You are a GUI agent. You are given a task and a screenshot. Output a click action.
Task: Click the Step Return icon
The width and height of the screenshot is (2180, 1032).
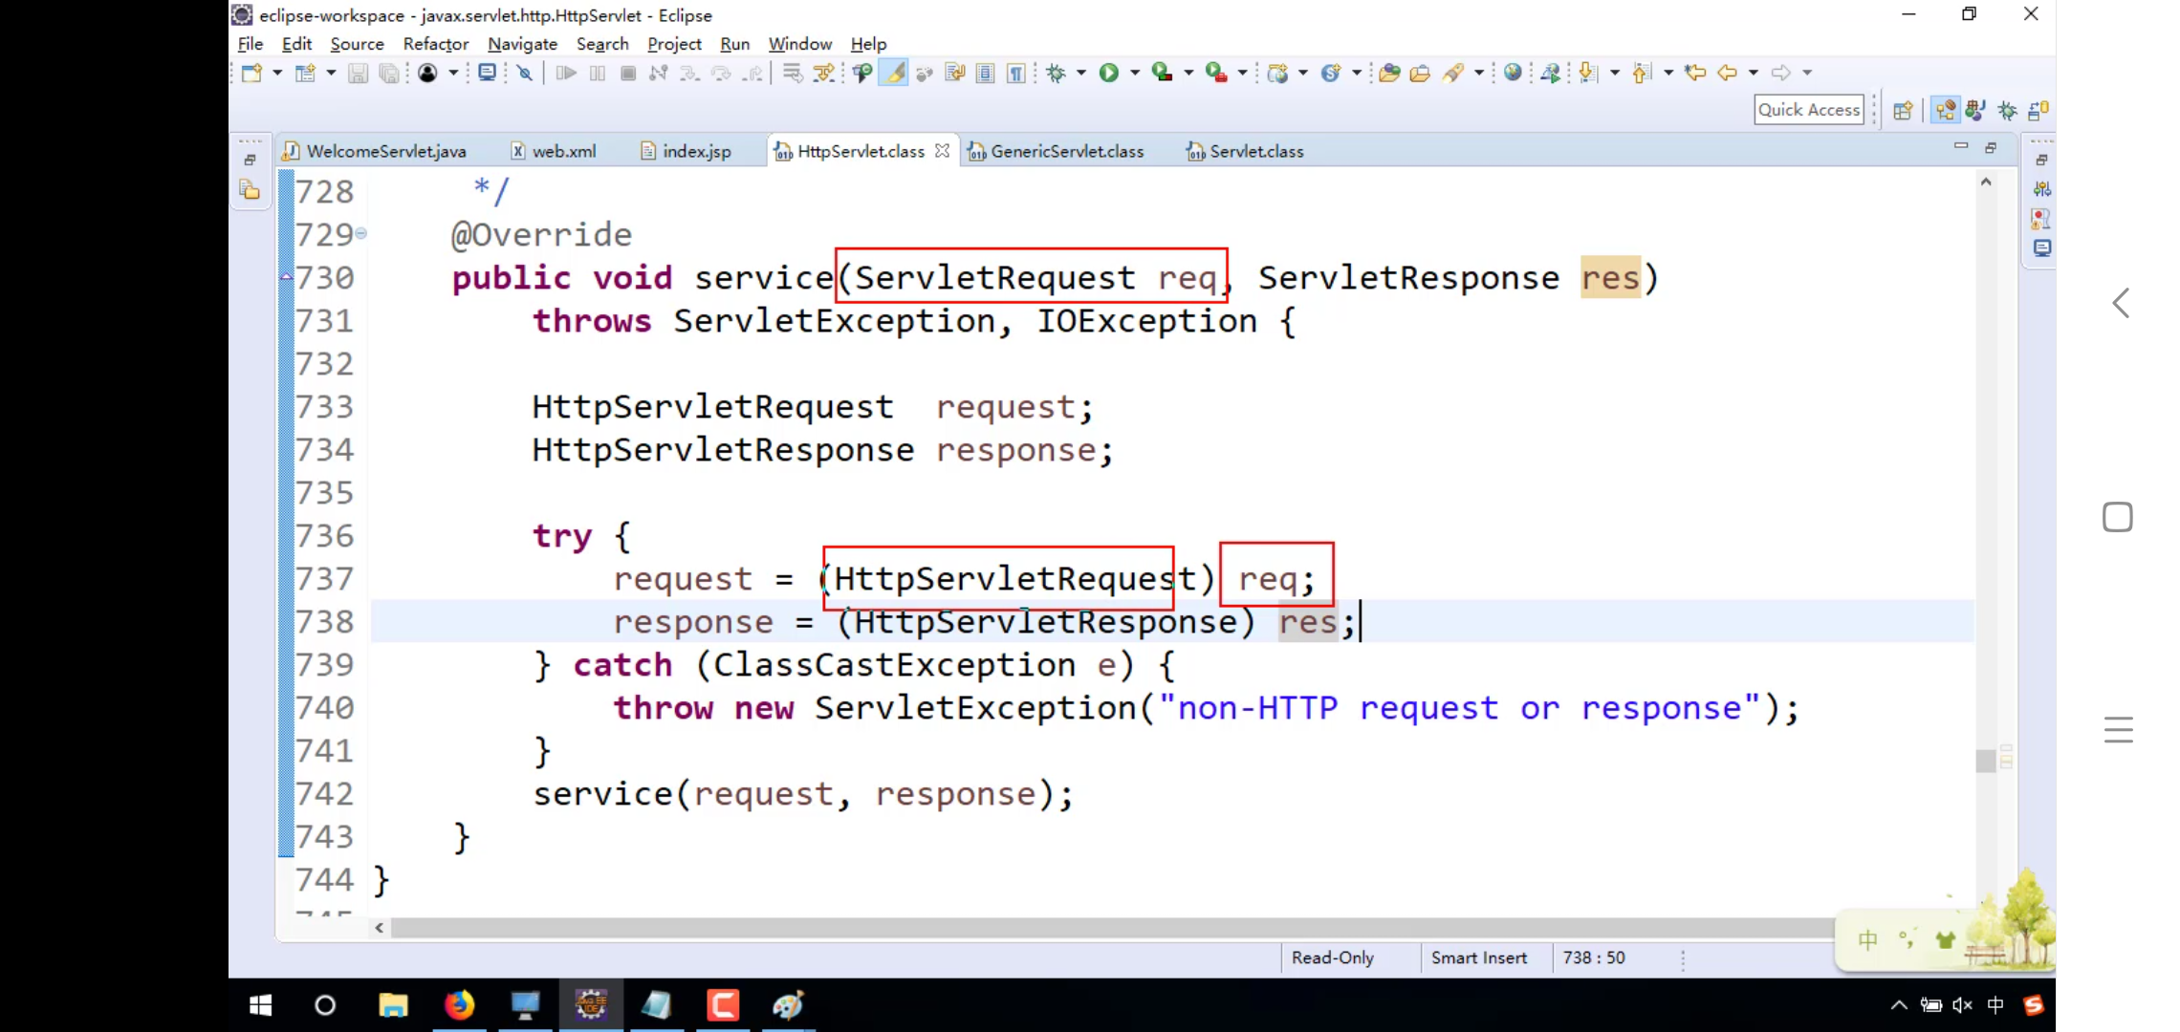[x=753, y=73]
